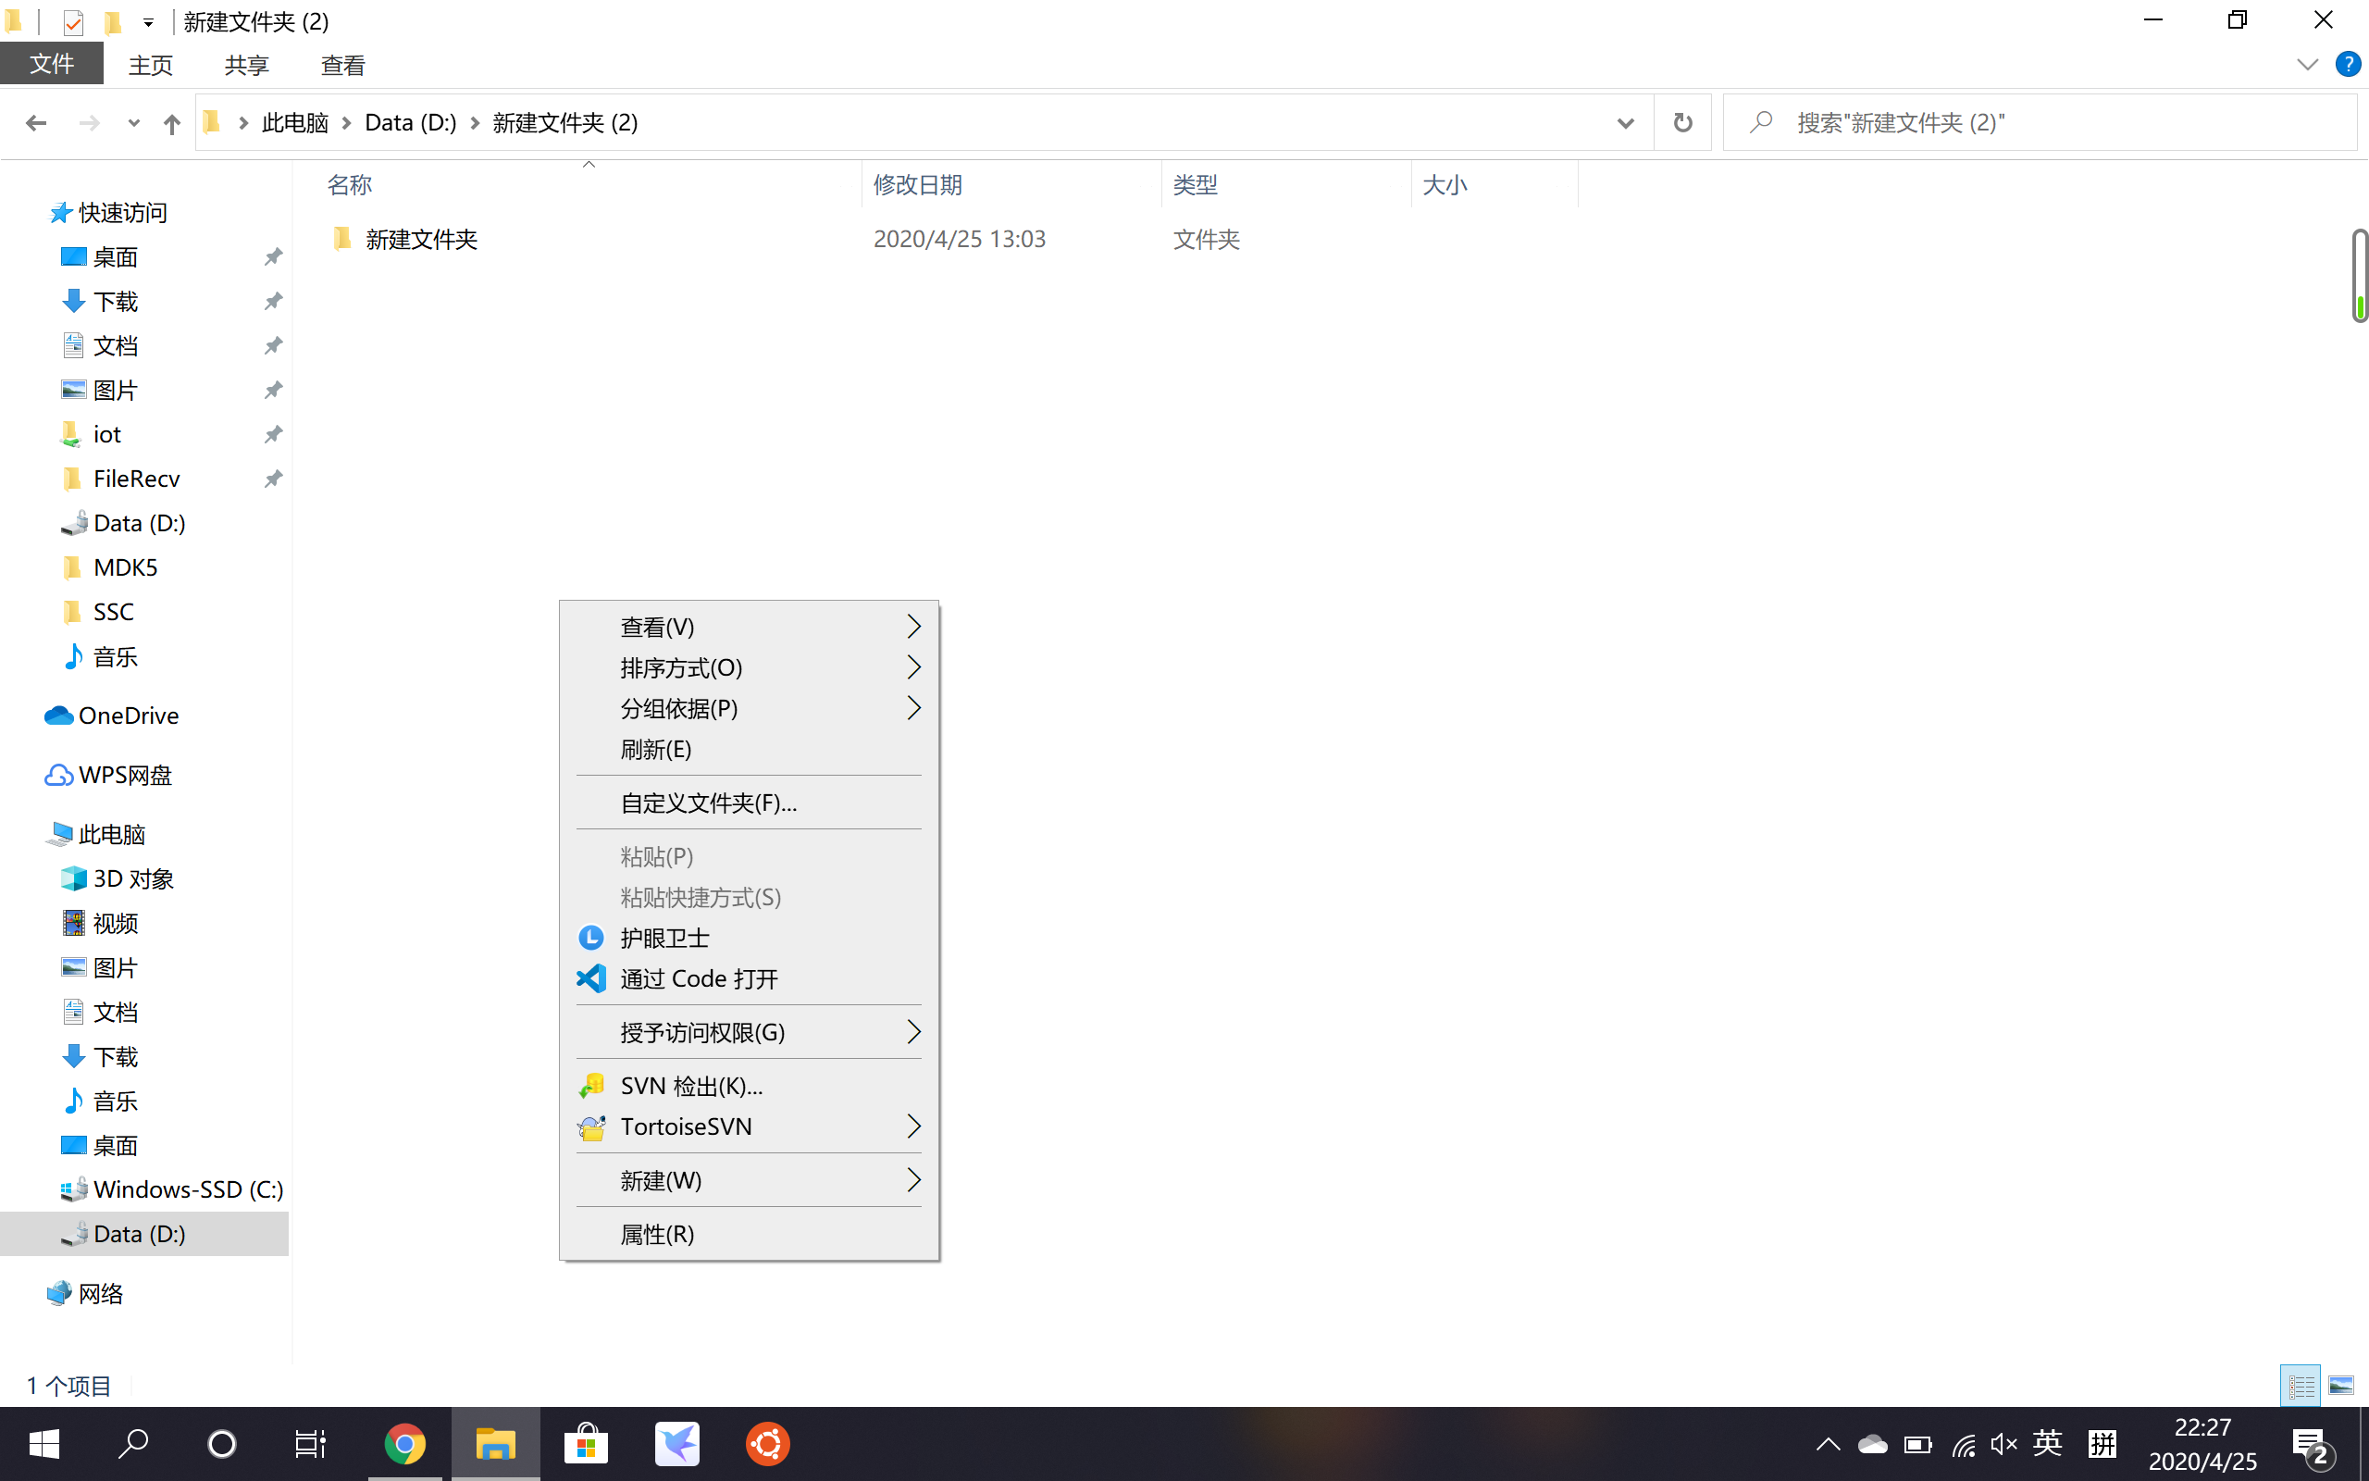Click inside the folder search box
Screen dimensions: 2369x1481
point(1958,122)
